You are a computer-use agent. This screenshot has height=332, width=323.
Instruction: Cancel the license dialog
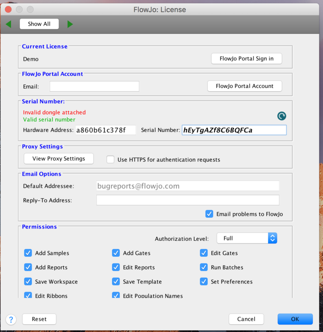coord(246,319)
